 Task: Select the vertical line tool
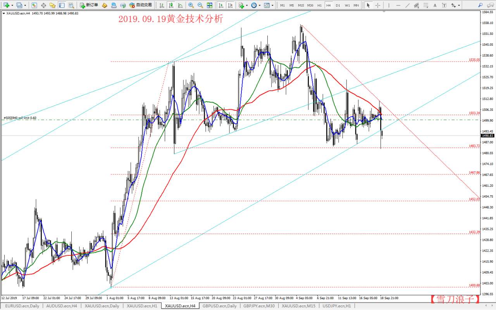tap(389, 5)
